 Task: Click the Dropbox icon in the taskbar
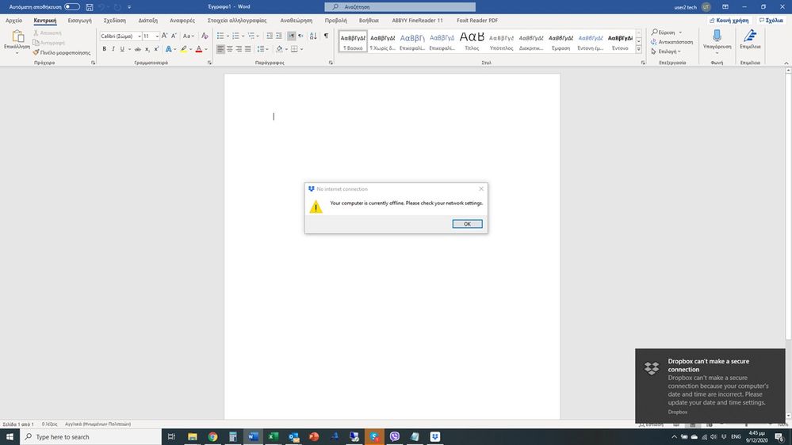(x=435, y=436)
